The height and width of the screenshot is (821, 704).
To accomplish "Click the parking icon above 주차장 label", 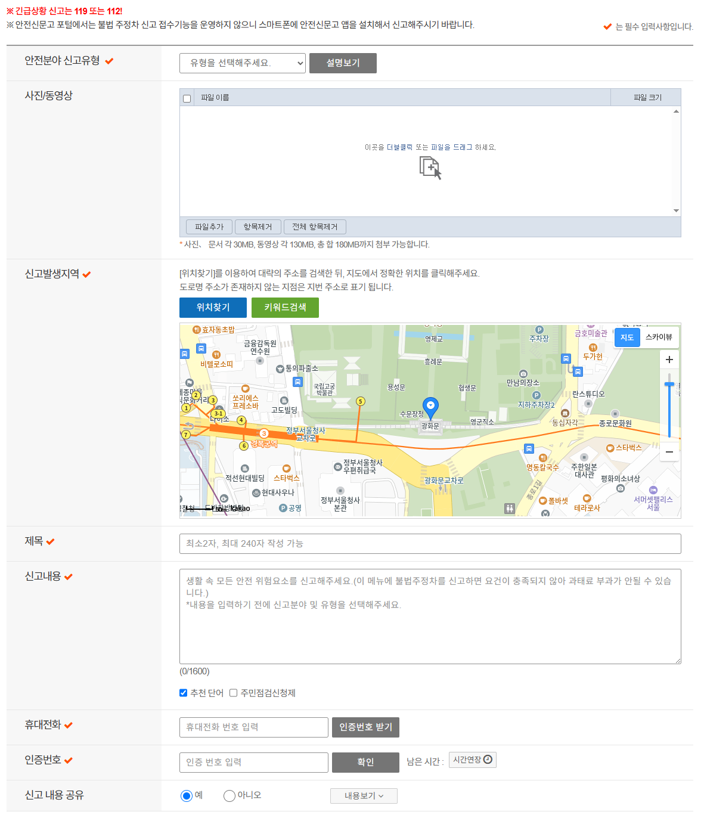I will (x=539, y=330).
